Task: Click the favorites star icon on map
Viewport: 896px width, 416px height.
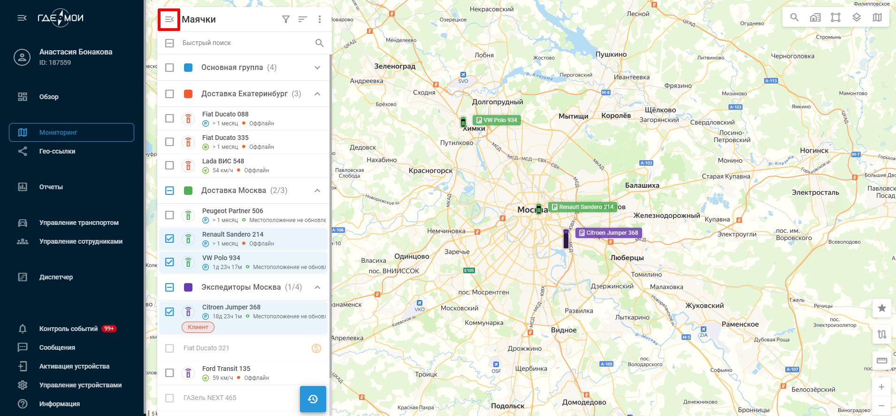Action: click(x=882, y=308)
